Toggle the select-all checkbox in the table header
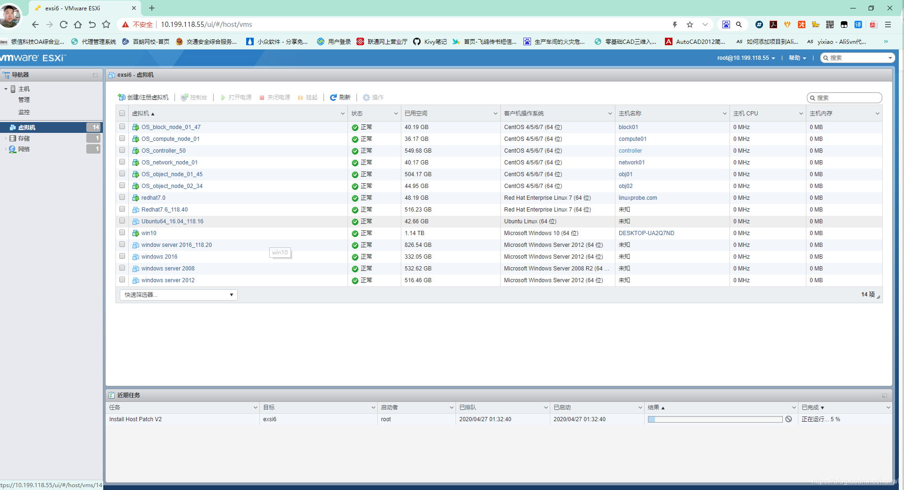The height and width of the screenshot is (490, 904). [122, 114]
